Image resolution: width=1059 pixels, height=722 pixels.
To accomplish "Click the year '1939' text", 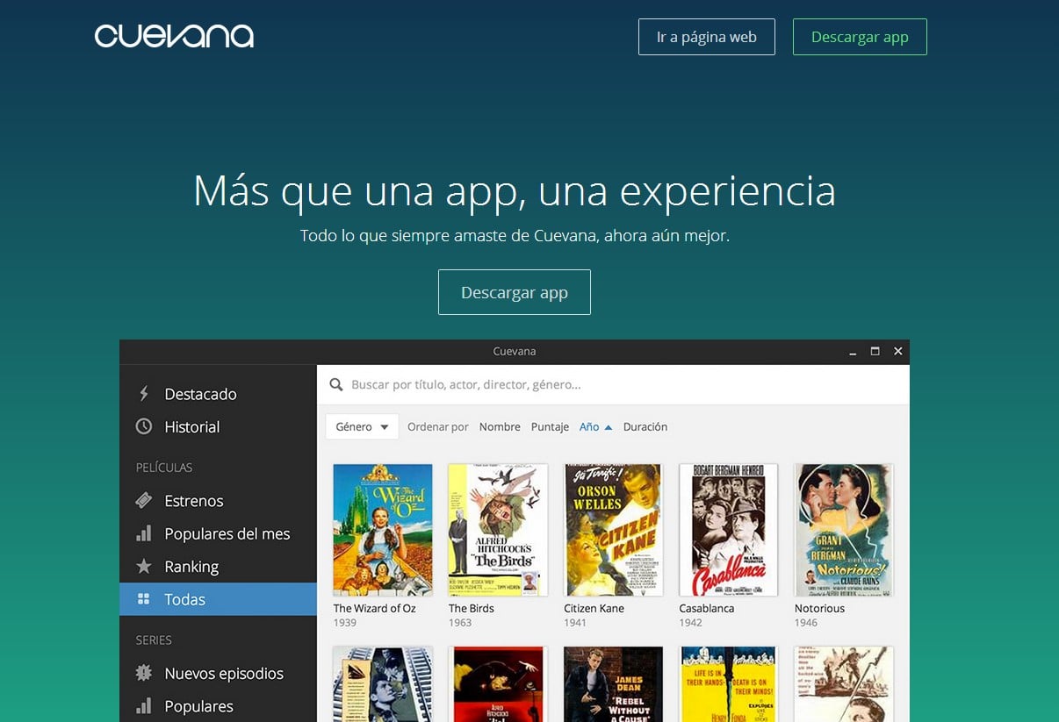I will point(344,623).
